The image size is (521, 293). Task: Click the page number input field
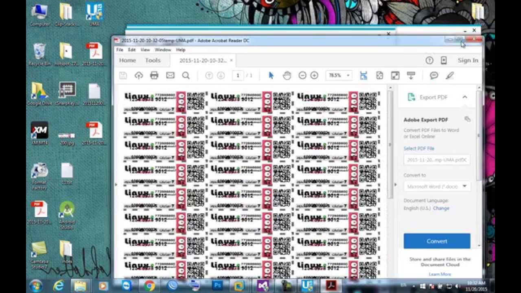238,75
